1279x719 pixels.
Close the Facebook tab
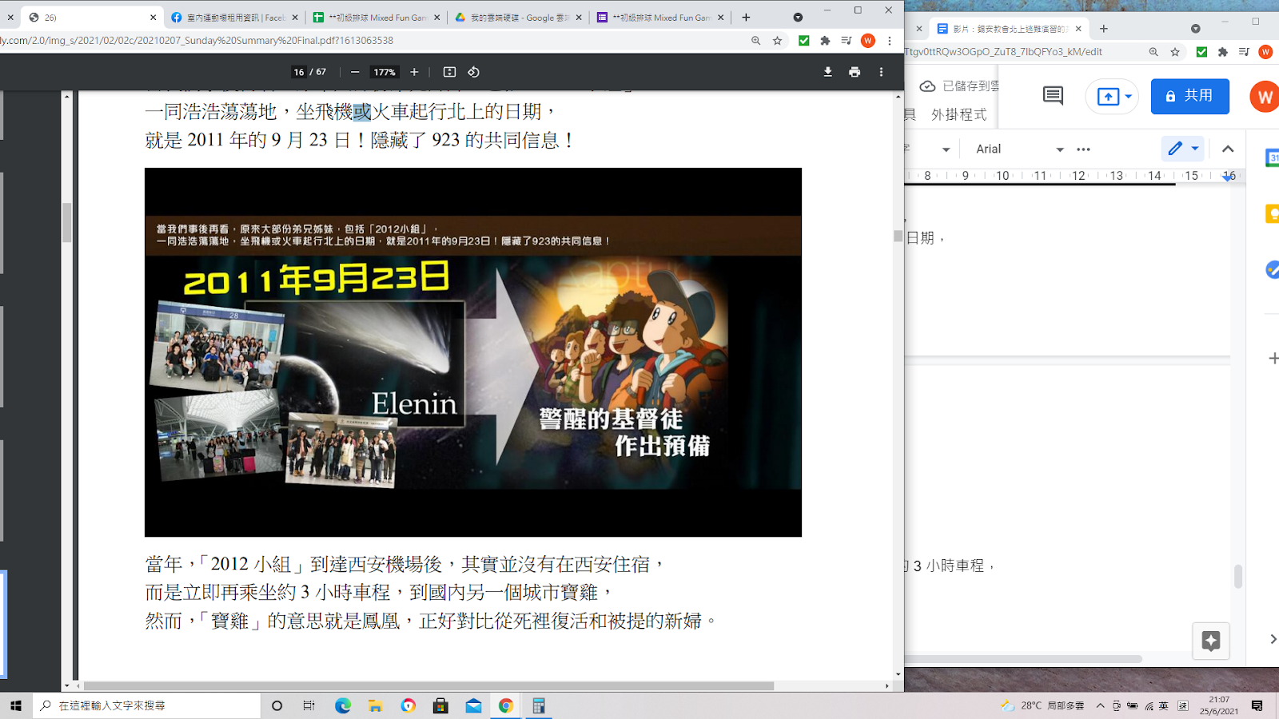(x=295, y=18)
